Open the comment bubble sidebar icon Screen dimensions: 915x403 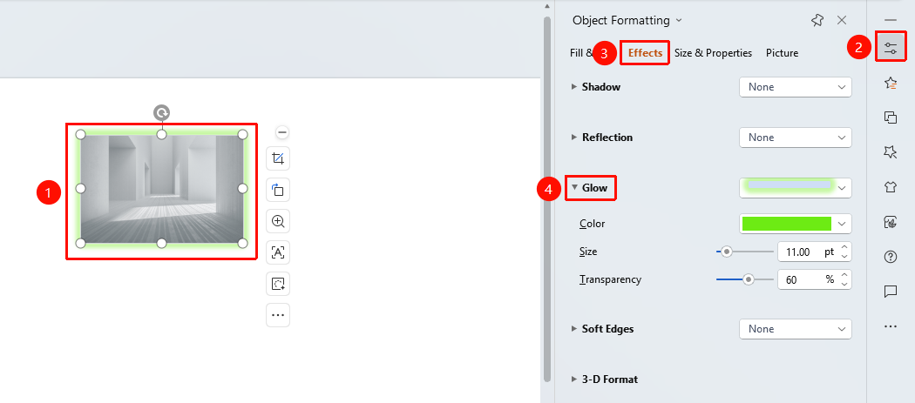tap(891, 292)
